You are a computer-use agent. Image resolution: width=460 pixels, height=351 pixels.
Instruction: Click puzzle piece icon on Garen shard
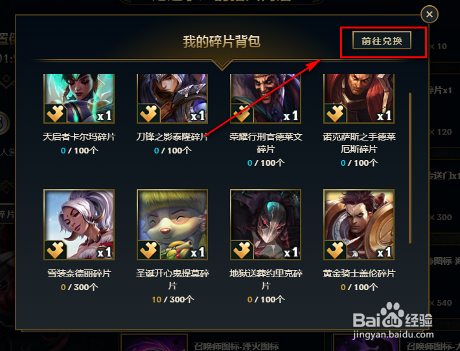tap(335, 250)
